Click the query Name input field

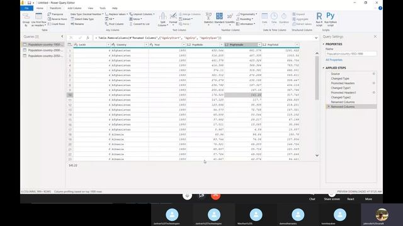(351, 54)
